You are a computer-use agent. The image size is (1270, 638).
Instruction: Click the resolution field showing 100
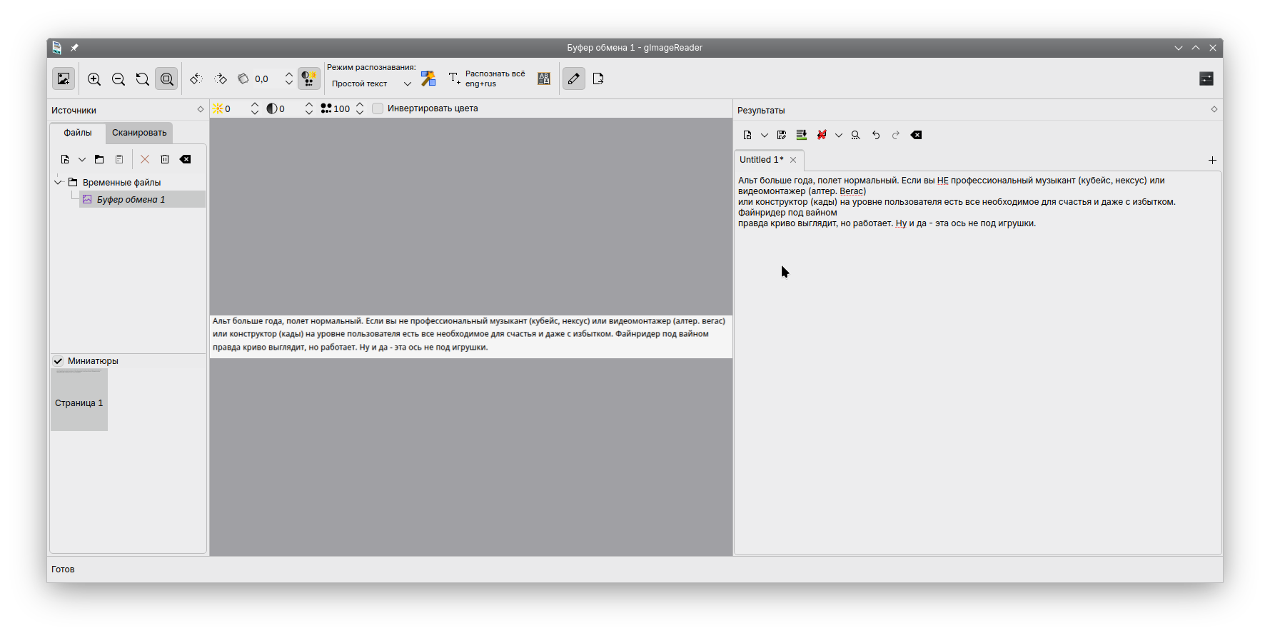(x=343, y=108)
